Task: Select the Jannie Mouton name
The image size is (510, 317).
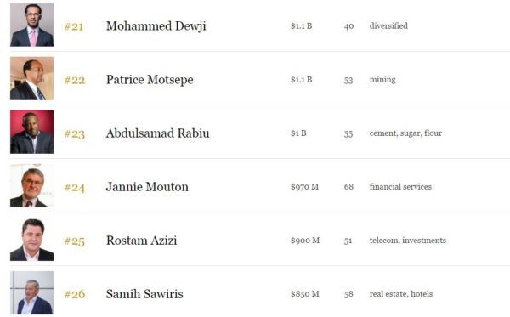Action: pos(147,187)
